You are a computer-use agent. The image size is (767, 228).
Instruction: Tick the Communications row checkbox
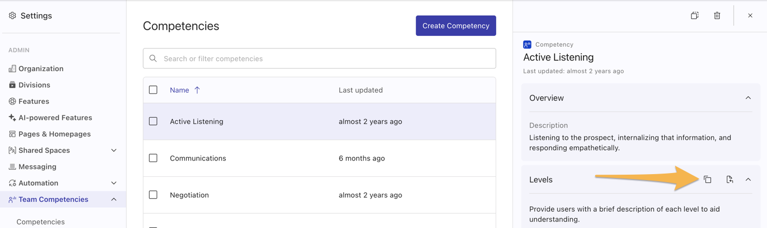click(153, 158)
